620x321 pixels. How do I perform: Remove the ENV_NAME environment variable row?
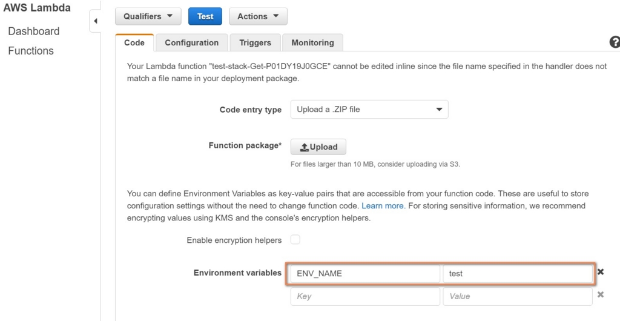[x=601, y=272]
